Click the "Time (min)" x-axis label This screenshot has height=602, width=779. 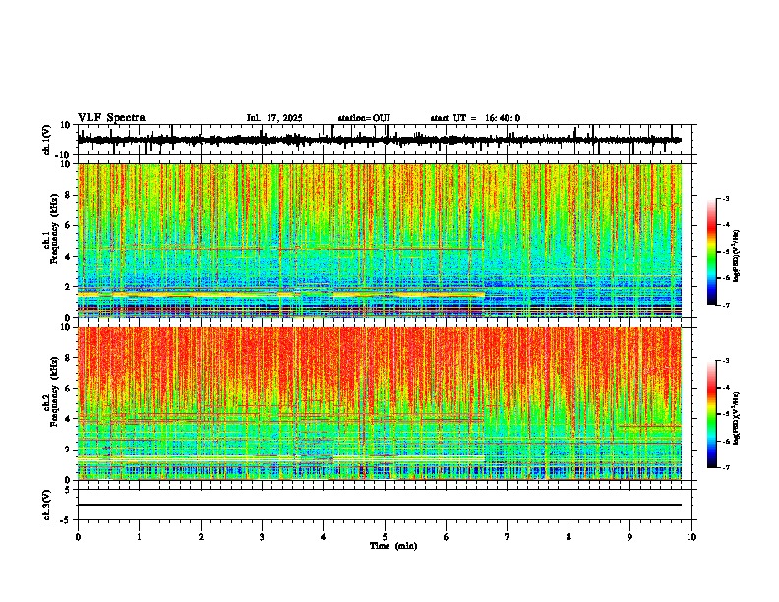click(393, 546)
